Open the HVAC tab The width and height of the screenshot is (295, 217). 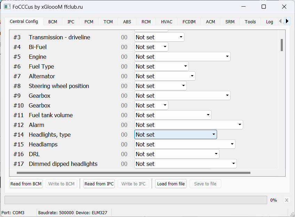(x=167, y=22)
